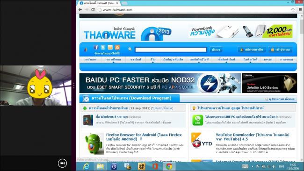The width and height of the screenshot is (304, 171).
Task: Open the new downloads 13-Sep-2013 heading
Action: pyautogui.click(x=131, y=108)
